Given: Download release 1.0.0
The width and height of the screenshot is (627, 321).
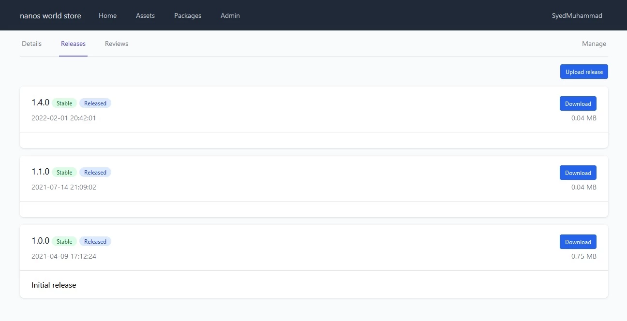Looking at the screenshot, I should (x=578, y=242).
